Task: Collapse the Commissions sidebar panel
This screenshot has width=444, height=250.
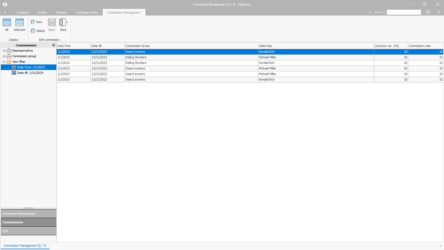Action: pyautogui.click(x=54, y=45)
